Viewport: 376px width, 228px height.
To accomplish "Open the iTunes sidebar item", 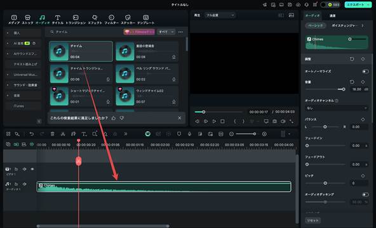I will coord(18,106).
